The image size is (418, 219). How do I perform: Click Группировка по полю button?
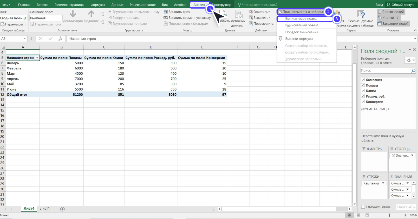pos(127,24)
